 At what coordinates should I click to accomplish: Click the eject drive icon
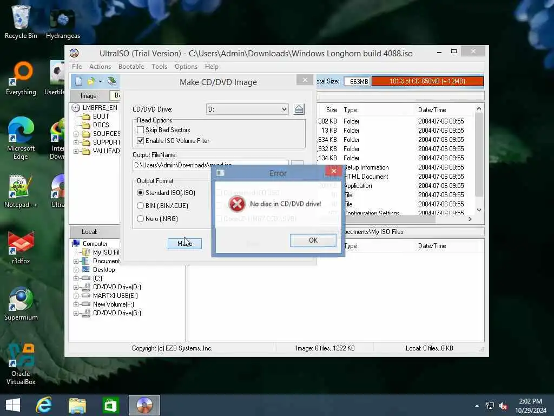[x=299, y=109]
